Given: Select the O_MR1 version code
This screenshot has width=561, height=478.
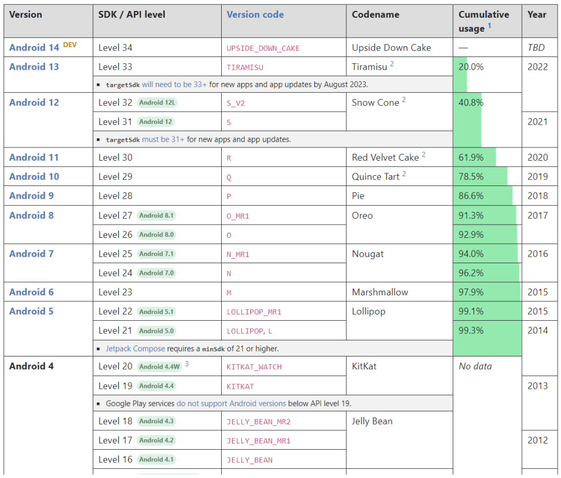Looking at the screenshot, I should [238, 217].
